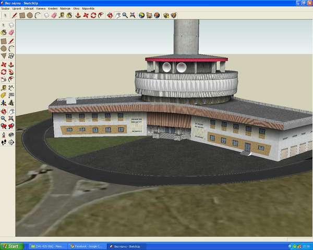
Task: Select the Rotate tool in top toolbar
Action: coord(93,15)
